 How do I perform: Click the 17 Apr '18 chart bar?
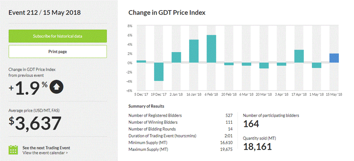tap(299, 56)
